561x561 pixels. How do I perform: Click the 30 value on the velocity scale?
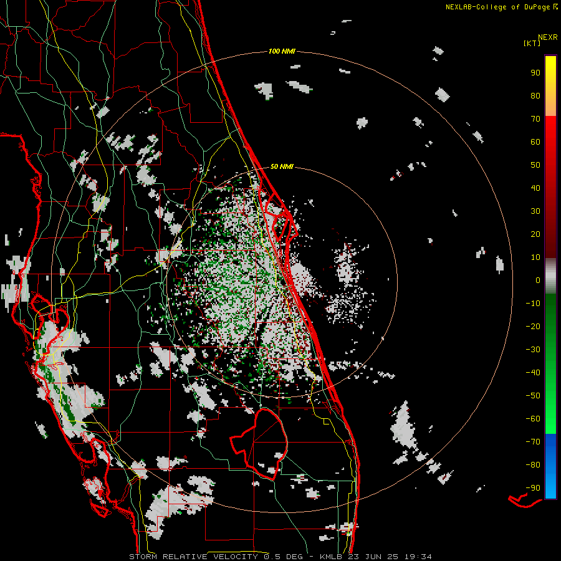(x=535, y=211)
